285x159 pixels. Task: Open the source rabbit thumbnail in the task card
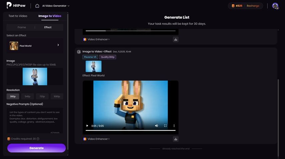point(94,66)
